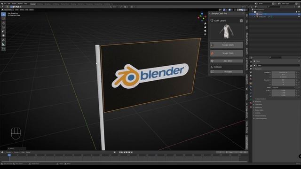The image size is (301, 169).
Task: Switch to the Modeling workspace tab
Action: click(40, 4)
